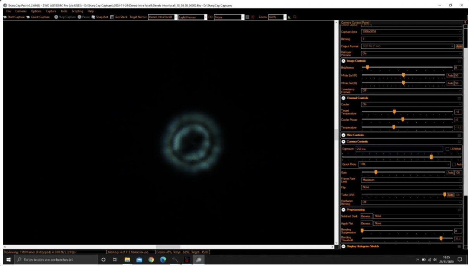Toggle the LX Mode checkbox
The image size is (469, 266).
[447, 149]
